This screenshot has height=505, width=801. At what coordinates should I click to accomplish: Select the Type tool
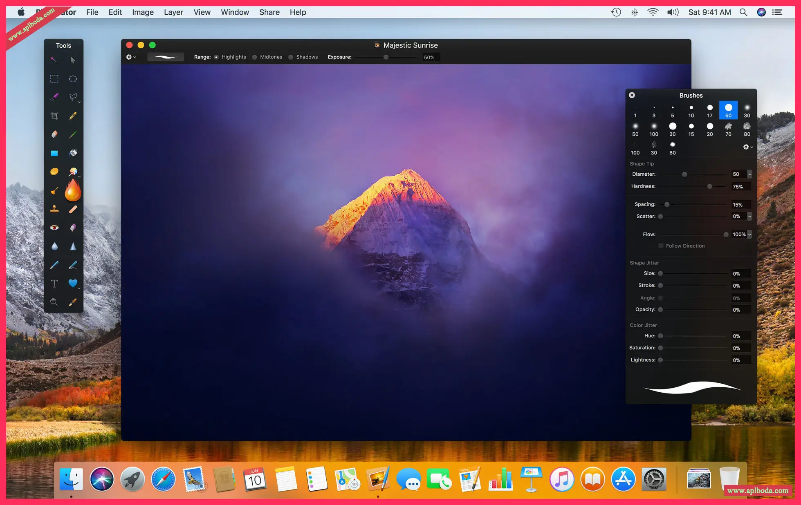tap(54, 284)
